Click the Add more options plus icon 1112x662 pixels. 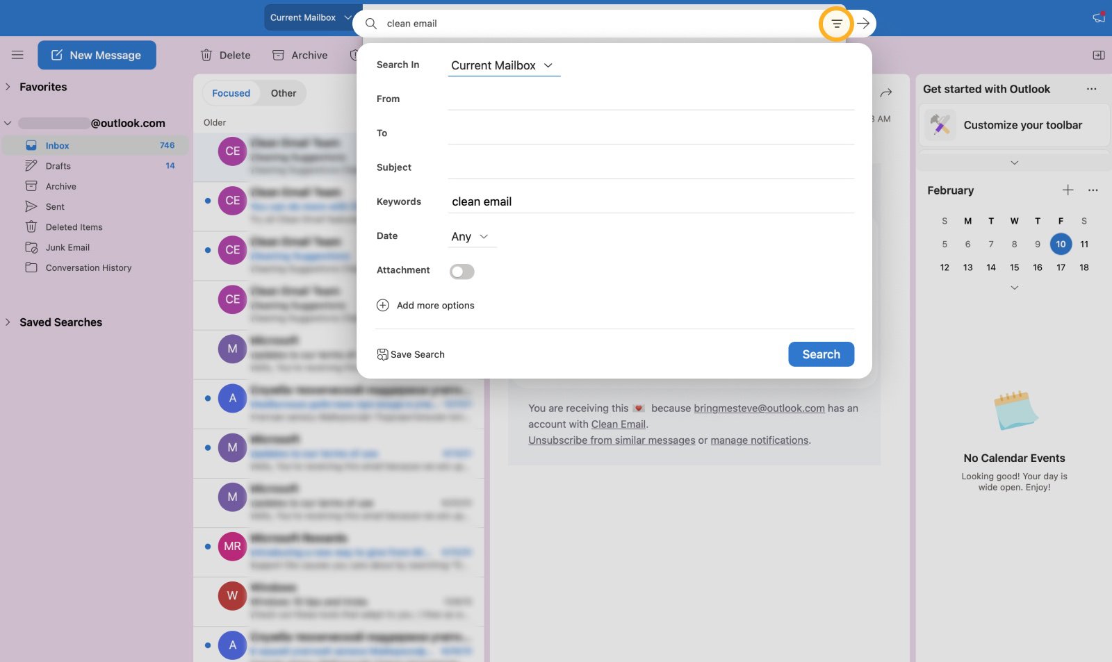[383, 305]
